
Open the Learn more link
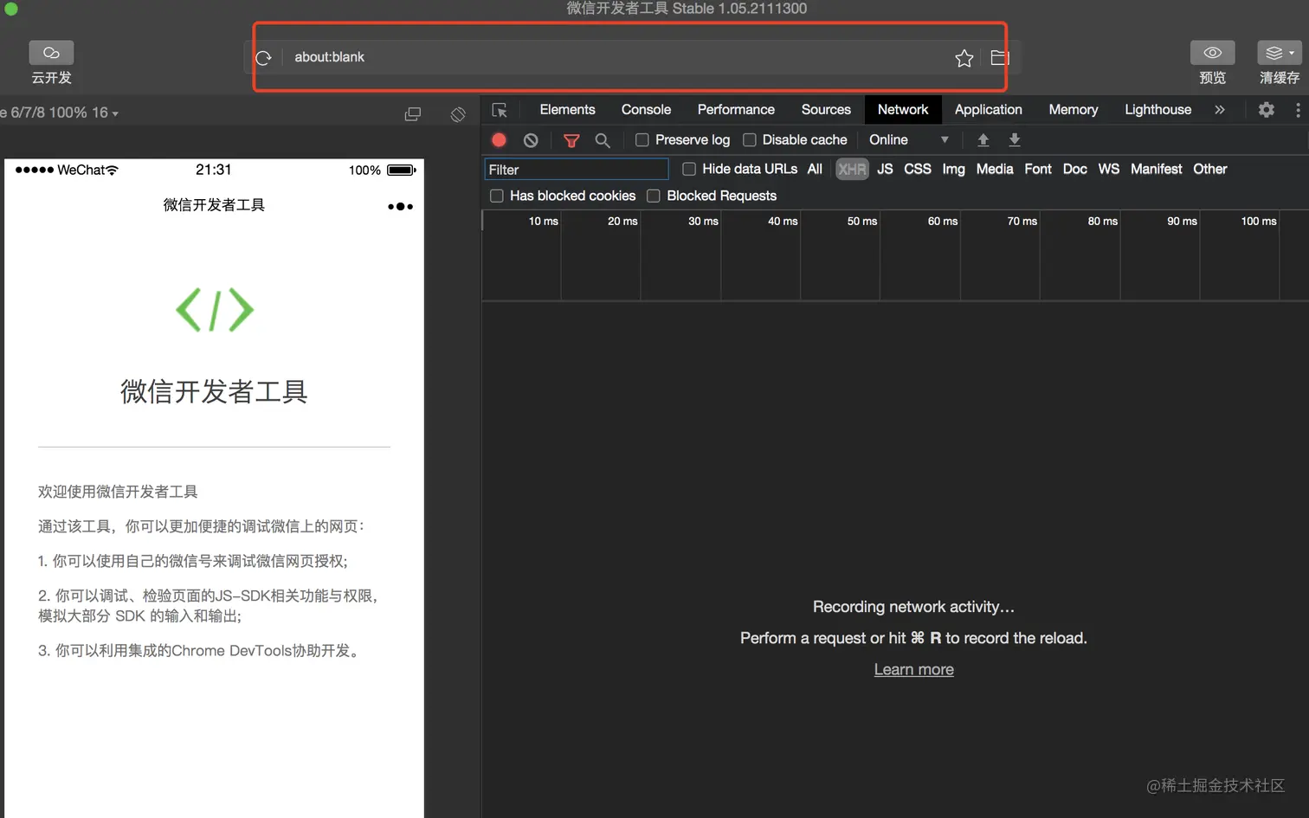[x=913, y=669]
